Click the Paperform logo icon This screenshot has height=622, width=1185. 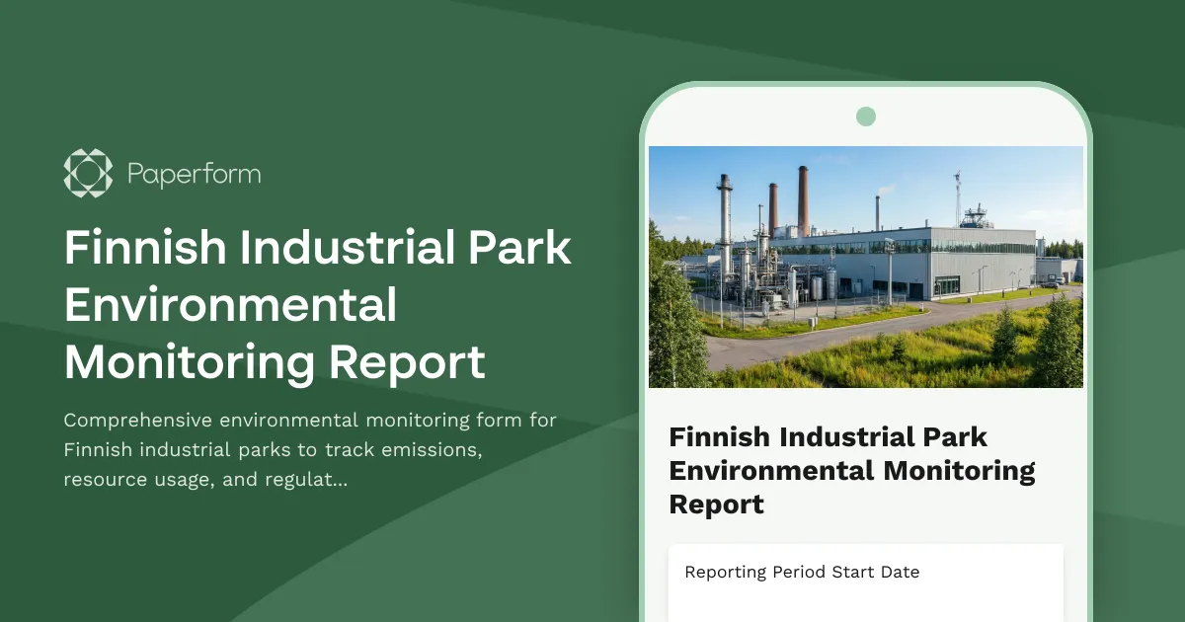89,173
